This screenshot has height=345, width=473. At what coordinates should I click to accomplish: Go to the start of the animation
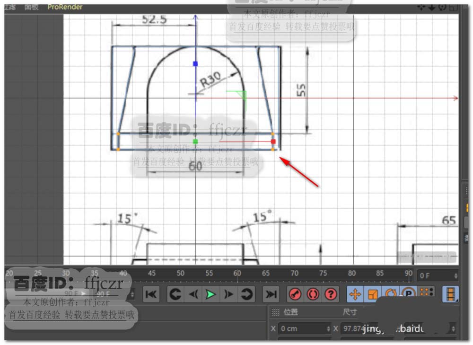151,294
